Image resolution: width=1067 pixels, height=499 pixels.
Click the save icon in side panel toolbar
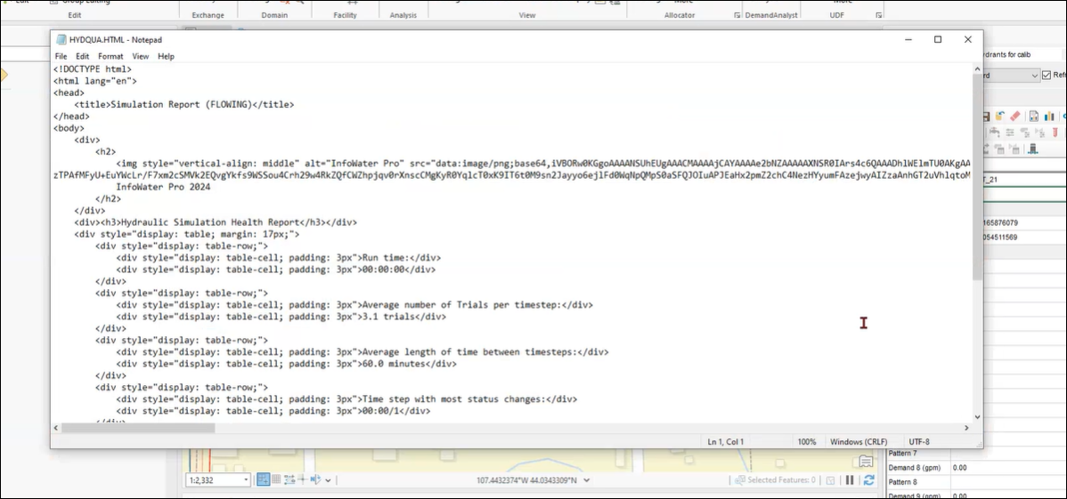point(987,117)
